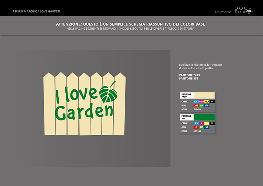The image size is (263, 186).
Task: Click bold 'PANTONE 7499' text in description
Action: click(x=189, y=75)
